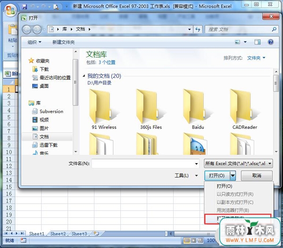The height and width of the screenshot is (248, 283).
Task: Click the arrow beside 打开(O) button
Action: pyautogui.click(x=233, y=175)
